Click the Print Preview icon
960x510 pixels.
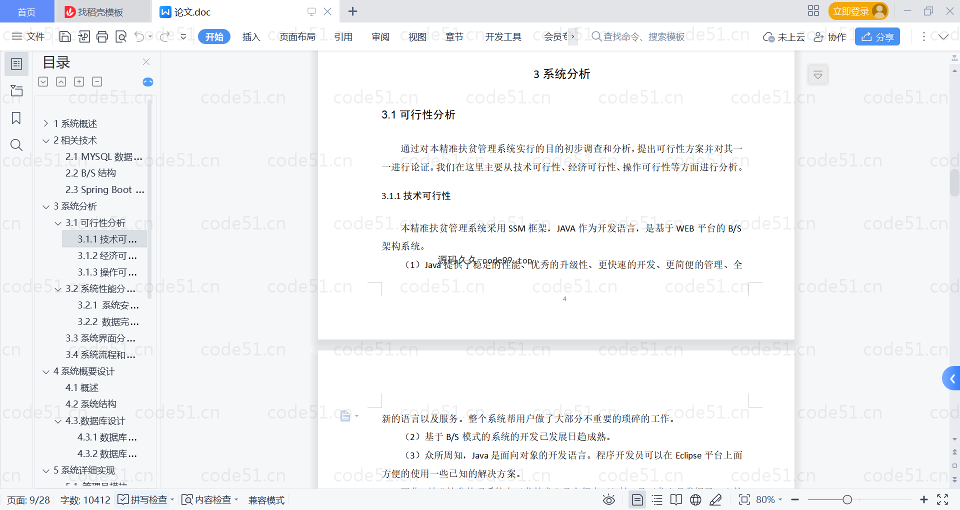[121, 36]
